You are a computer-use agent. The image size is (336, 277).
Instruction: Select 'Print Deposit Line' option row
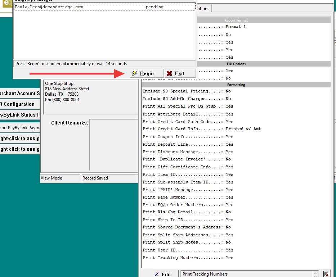click(x=236, y=144)
